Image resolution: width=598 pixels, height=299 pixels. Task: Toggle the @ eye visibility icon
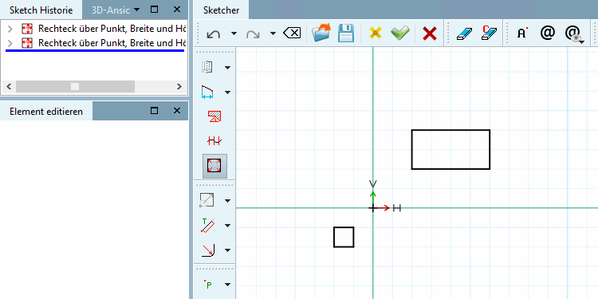pyautogui.click(x=575, y=34)
